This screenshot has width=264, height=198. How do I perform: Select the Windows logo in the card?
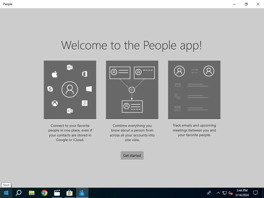[89, 89]
